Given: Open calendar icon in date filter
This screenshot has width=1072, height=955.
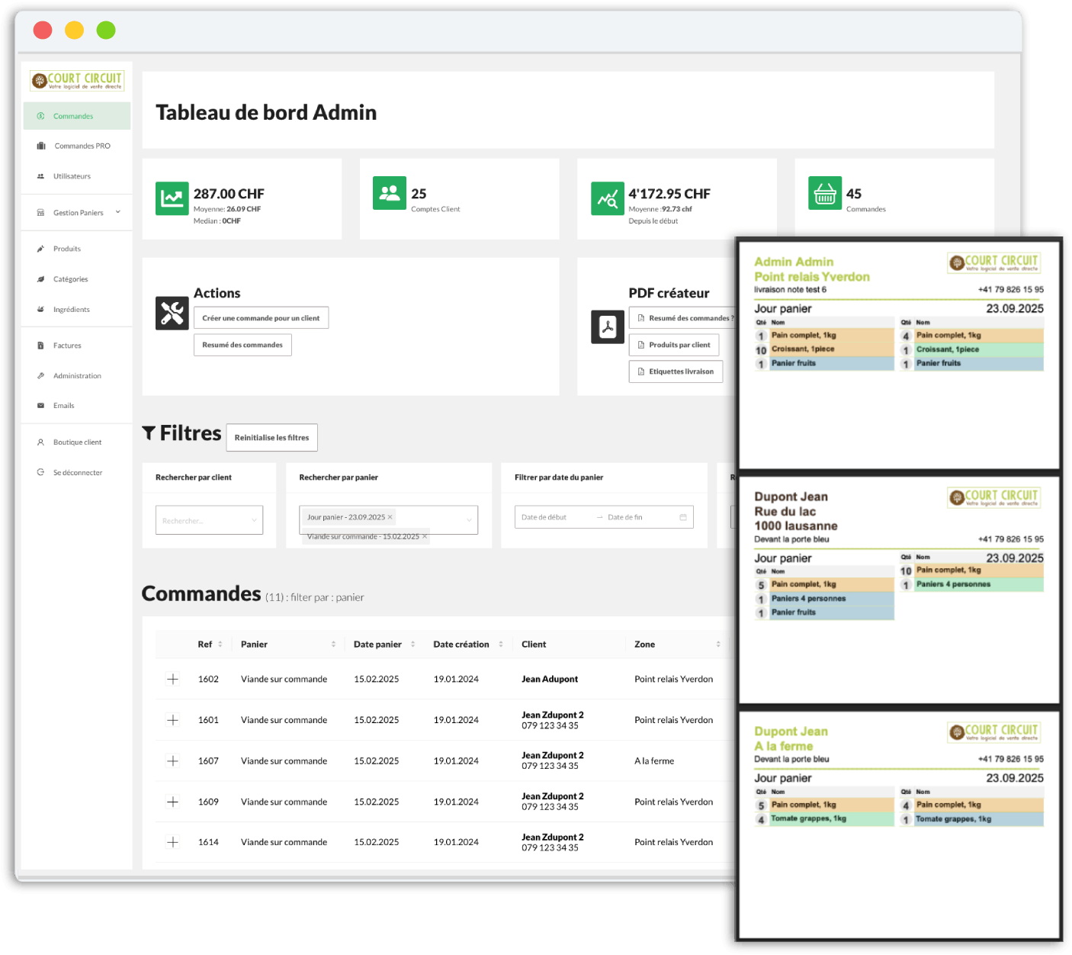Looking at the screenshot, I should click(683, 517).
